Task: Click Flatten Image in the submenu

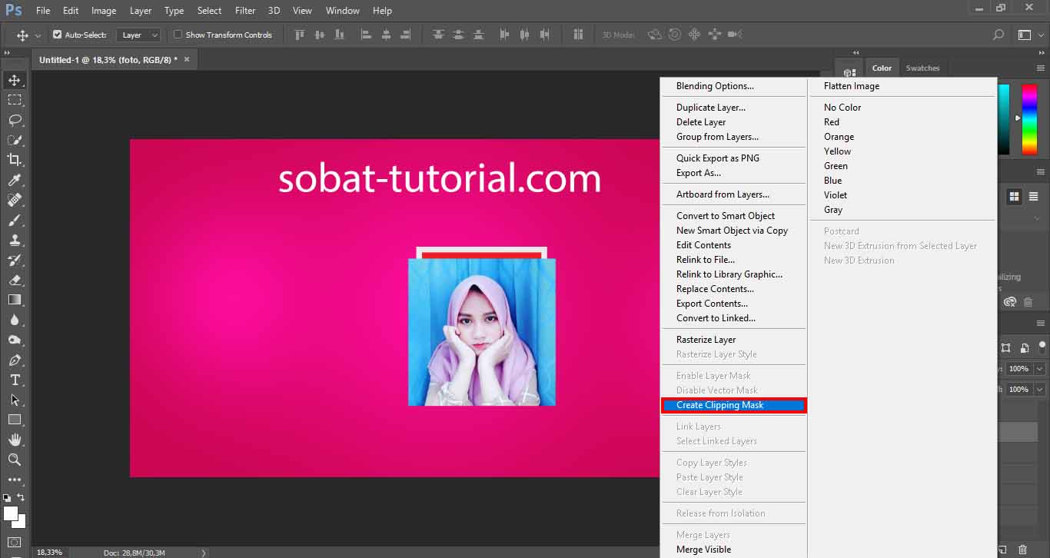Action: [x=852, y=85]
